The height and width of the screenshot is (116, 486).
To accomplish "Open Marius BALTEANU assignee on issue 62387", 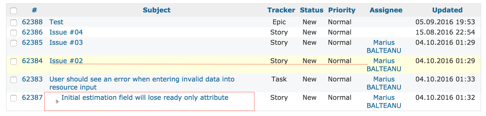I will pos(384,102).
